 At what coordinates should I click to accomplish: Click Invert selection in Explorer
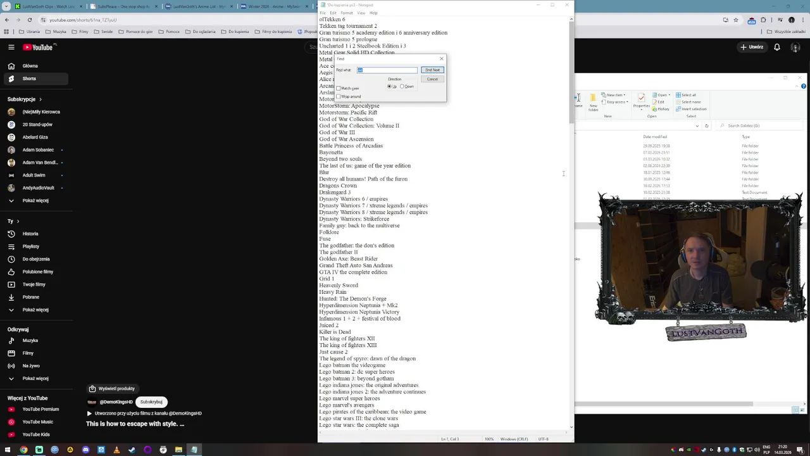click(x=690, y=109)
